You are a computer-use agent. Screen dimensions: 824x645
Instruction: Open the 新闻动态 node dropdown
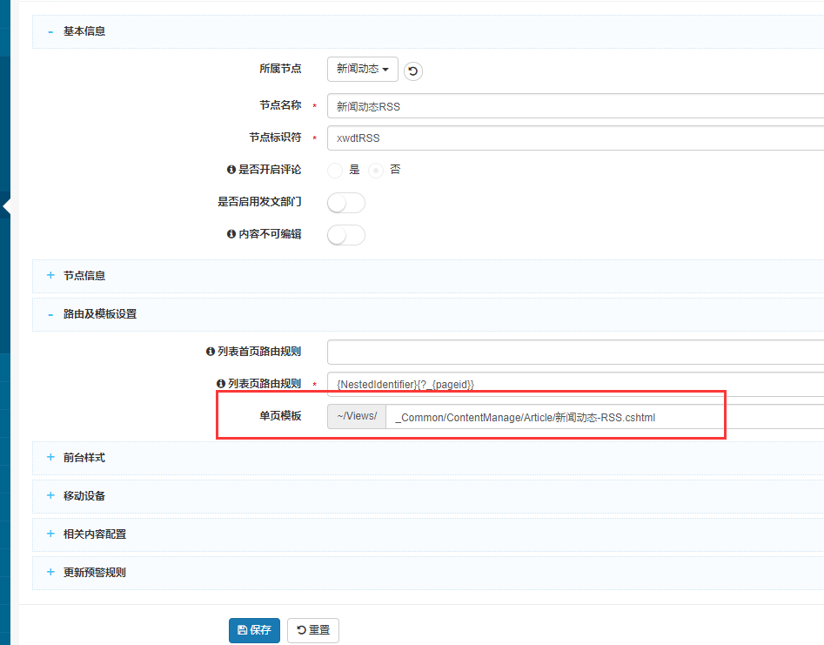click(x=362, y=70)
